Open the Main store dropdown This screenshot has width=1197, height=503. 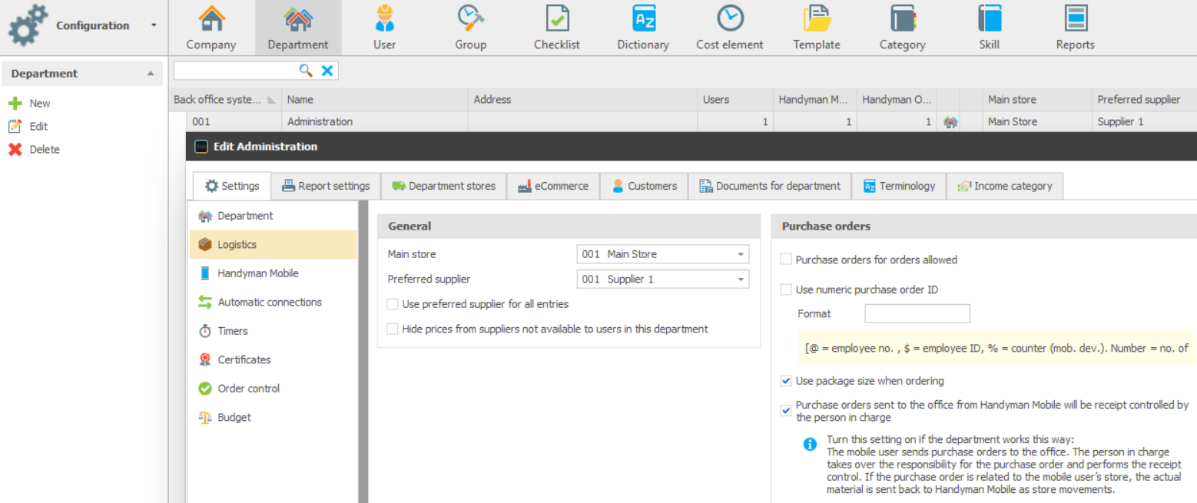click(741, 254)
